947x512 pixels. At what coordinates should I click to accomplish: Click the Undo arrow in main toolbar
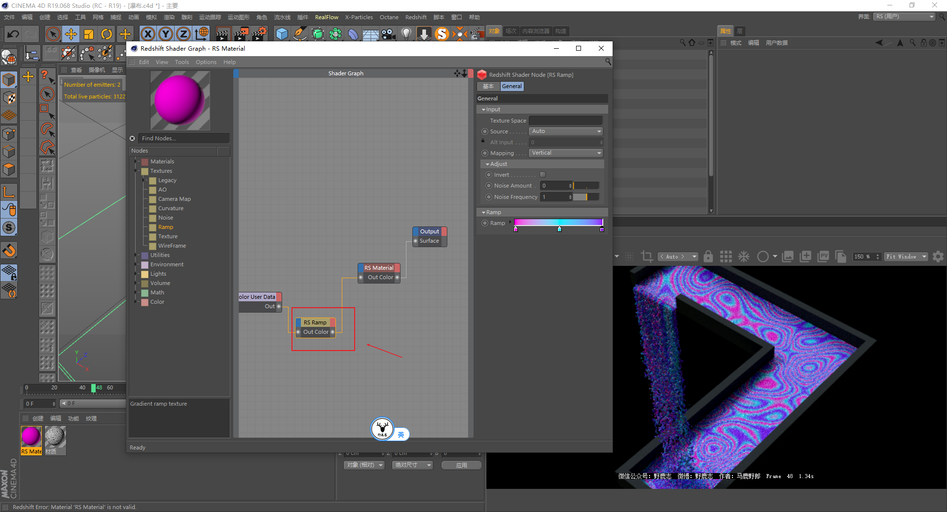point(13,34)
